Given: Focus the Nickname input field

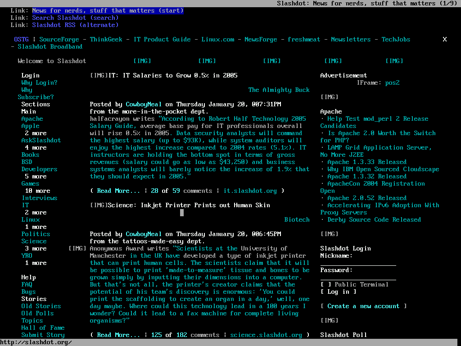Looking at the screenshot, I should tap(358, 263).
